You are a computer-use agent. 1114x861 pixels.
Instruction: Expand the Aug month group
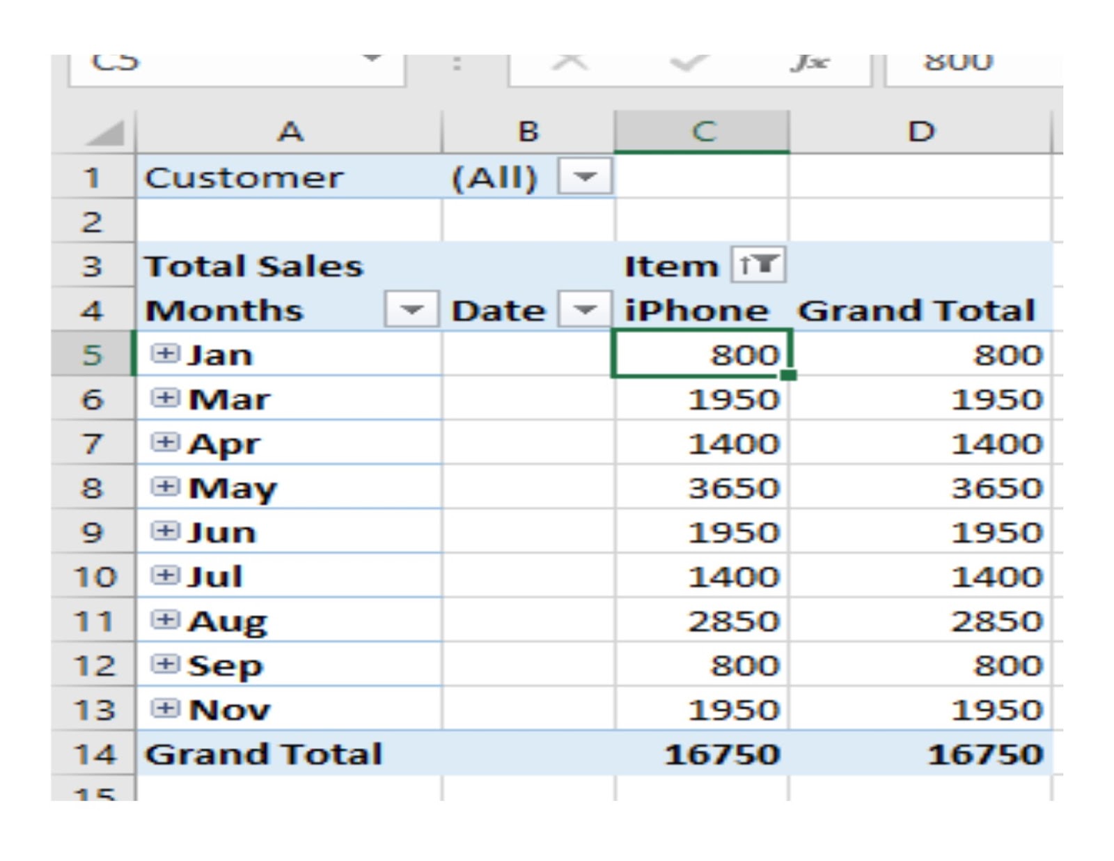(x=164, y=620)
